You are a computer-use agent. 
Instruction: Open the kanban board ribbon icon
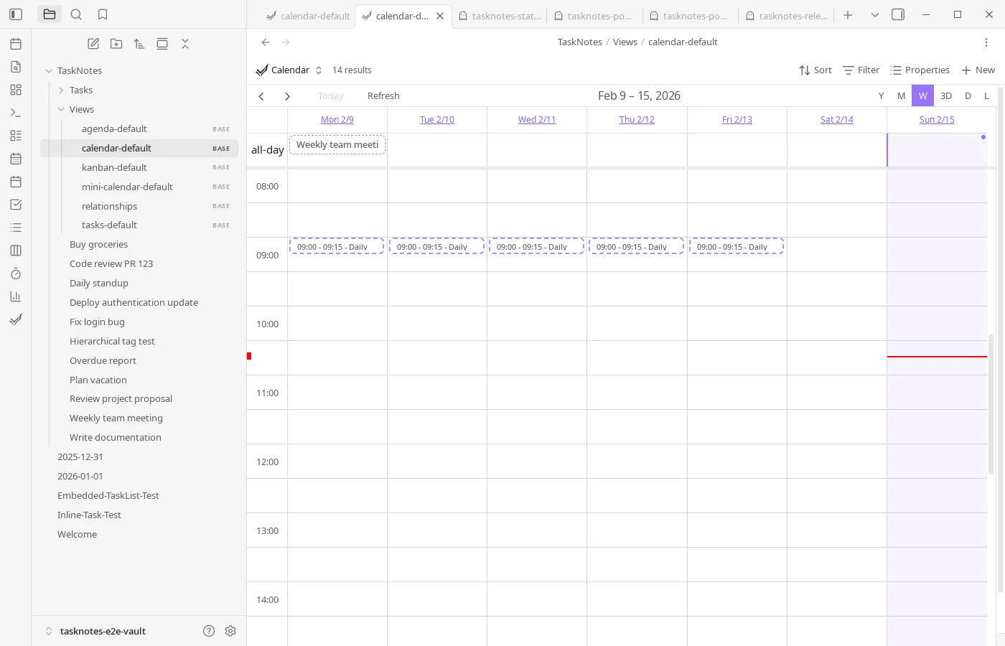(x=16, y=251)
